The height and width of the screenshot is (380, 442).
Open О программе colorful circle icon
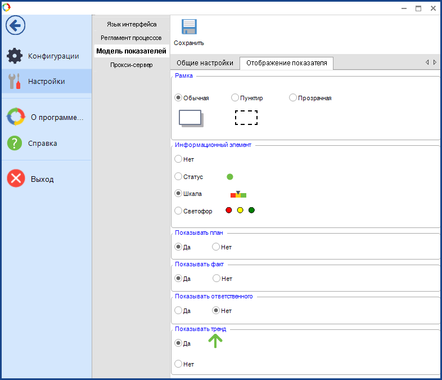[15, 117]
